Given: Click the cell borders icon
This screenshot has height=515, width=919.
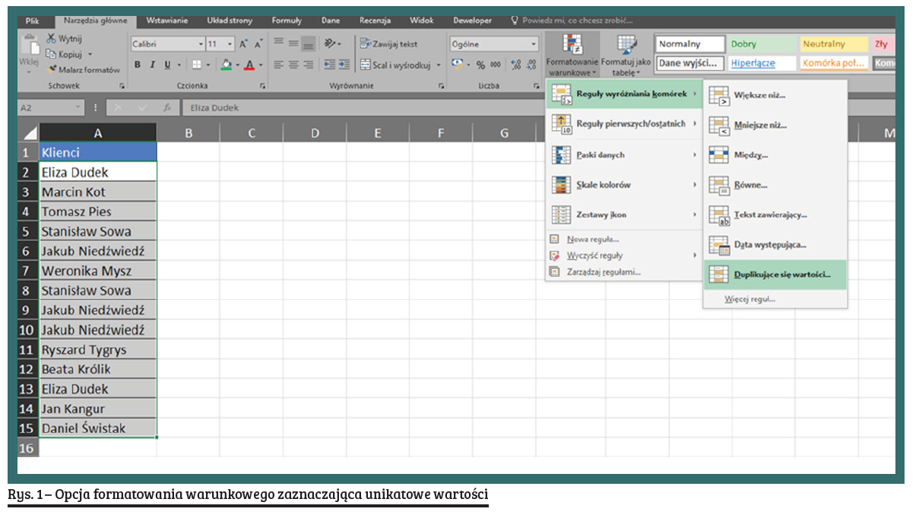Looking at the screenshot, I should [195, 65].
